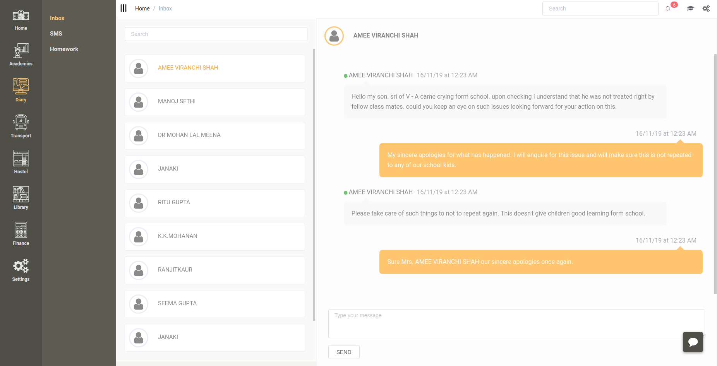Select the SMS menu item

point(56,34)
